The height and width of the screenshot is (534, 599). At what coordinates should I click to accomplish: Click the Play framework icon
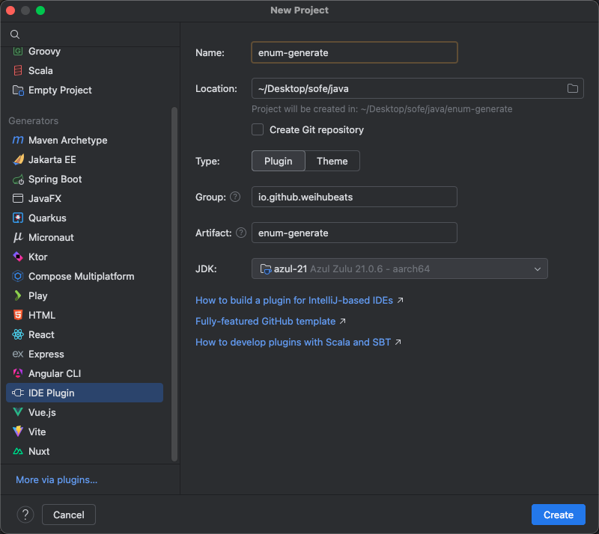click(x=17, y=296)
